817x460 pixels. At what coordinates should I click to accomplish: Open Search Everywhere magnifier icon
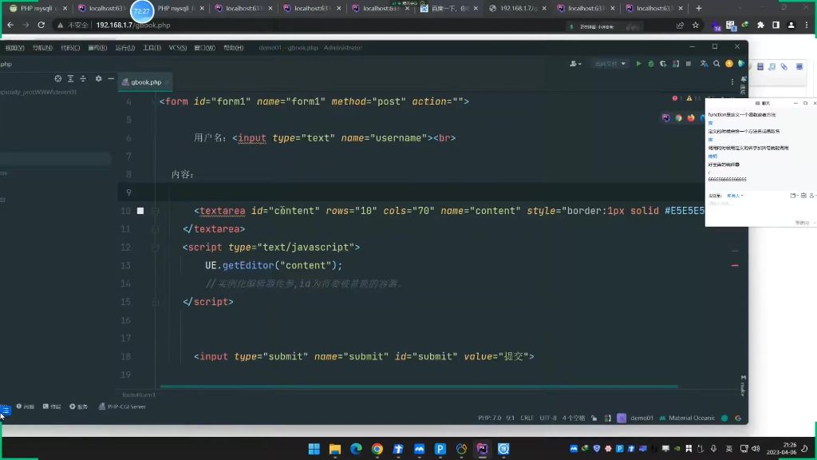[x=716, y=64]
